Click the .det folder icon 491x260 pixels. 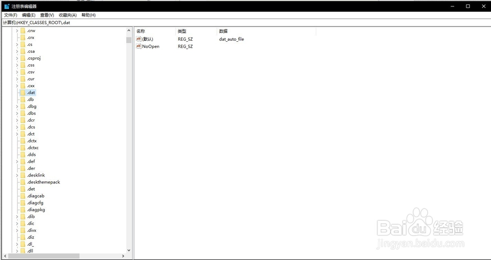click(23, 189)
